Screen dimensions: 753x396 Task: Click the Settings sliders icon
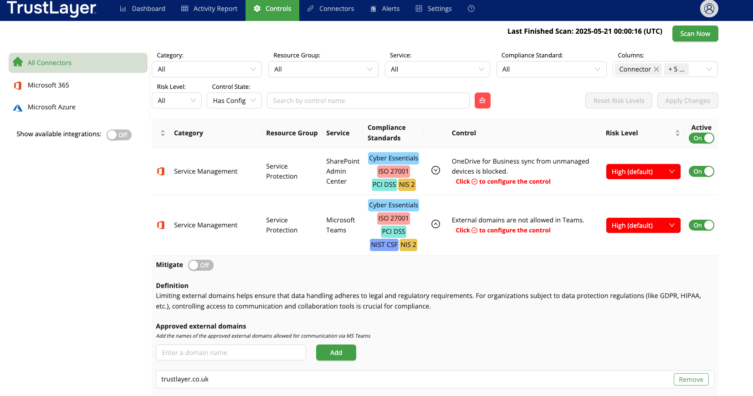(419, 9)
